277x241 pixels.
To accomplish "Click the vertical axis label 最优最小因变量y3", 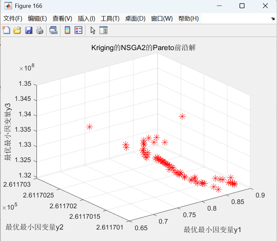I will [8, 132].
